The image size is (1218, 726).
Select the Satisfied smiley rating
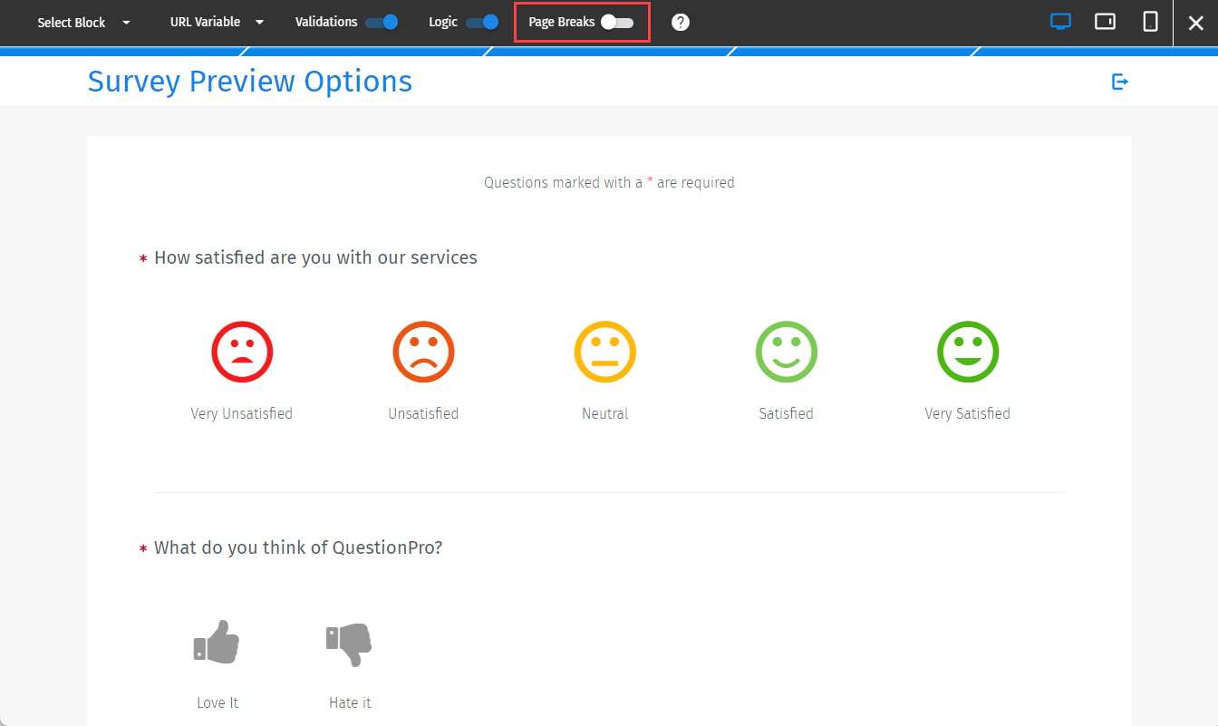(786, 352)
